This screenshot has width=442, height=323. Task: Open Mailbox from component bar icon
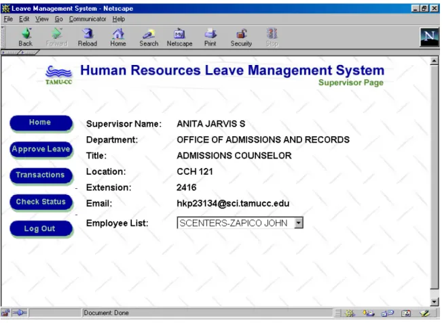click(x=369, y=313)
